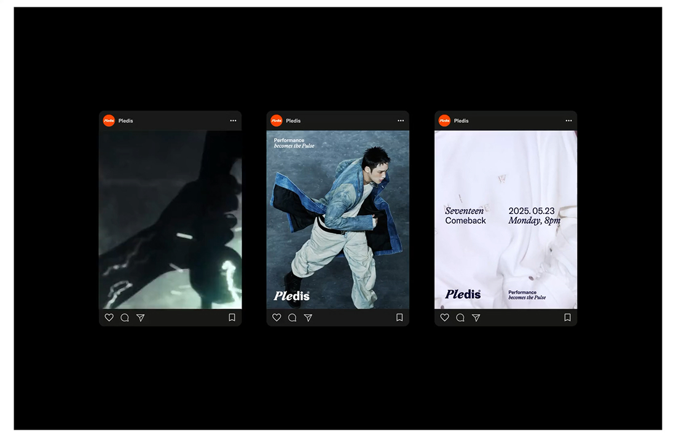This screenshot has height=437, width=676.
Task: Open three-dot menu on Seventeen Comeback post
Action: (569, 121)
